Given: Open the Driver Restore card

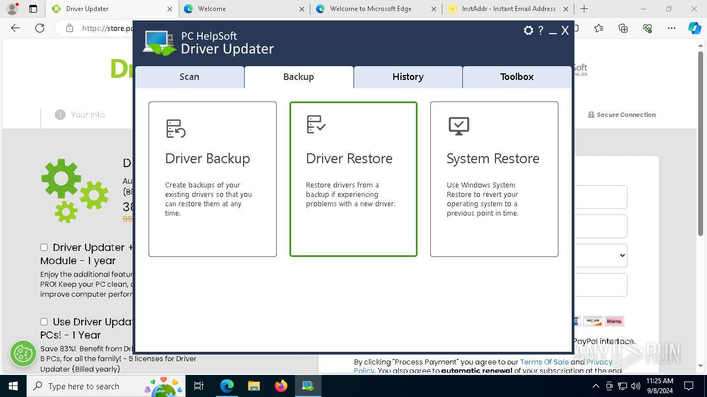Looking at the screenshot, I should [353, 179].
